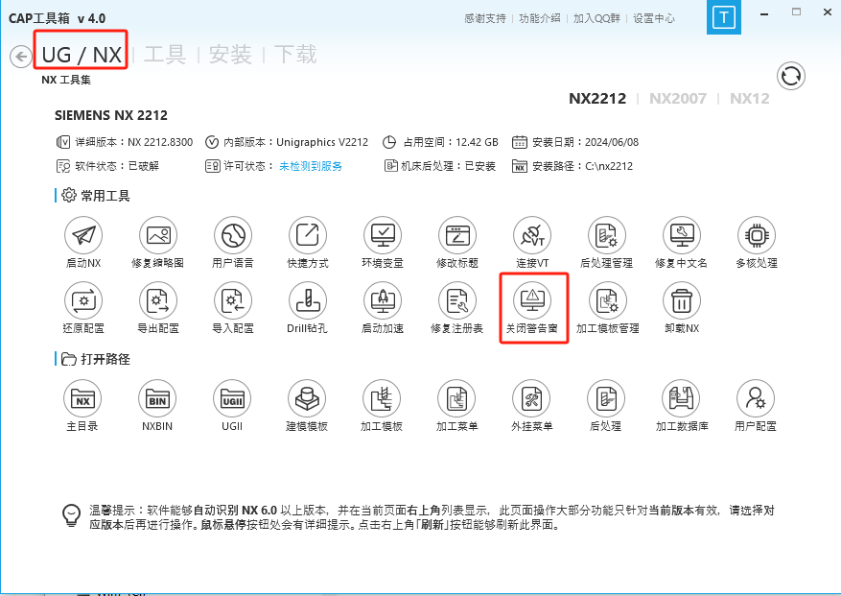Image resolution: width=841 pixels, height=596 pixels.
Task: Open the Drill钻孔 tool
Action: click(307, 301)
